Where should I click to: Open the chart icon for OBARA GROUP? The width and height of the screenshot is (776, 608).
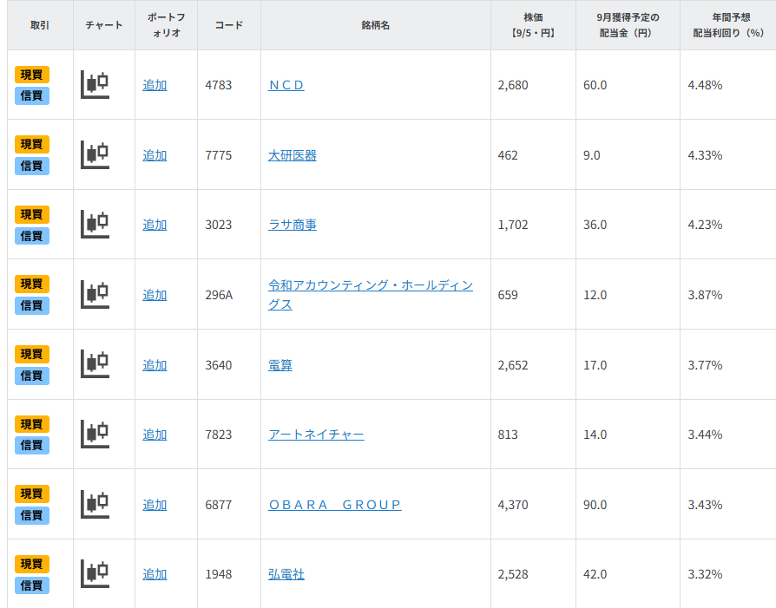(x=95, y=504)
